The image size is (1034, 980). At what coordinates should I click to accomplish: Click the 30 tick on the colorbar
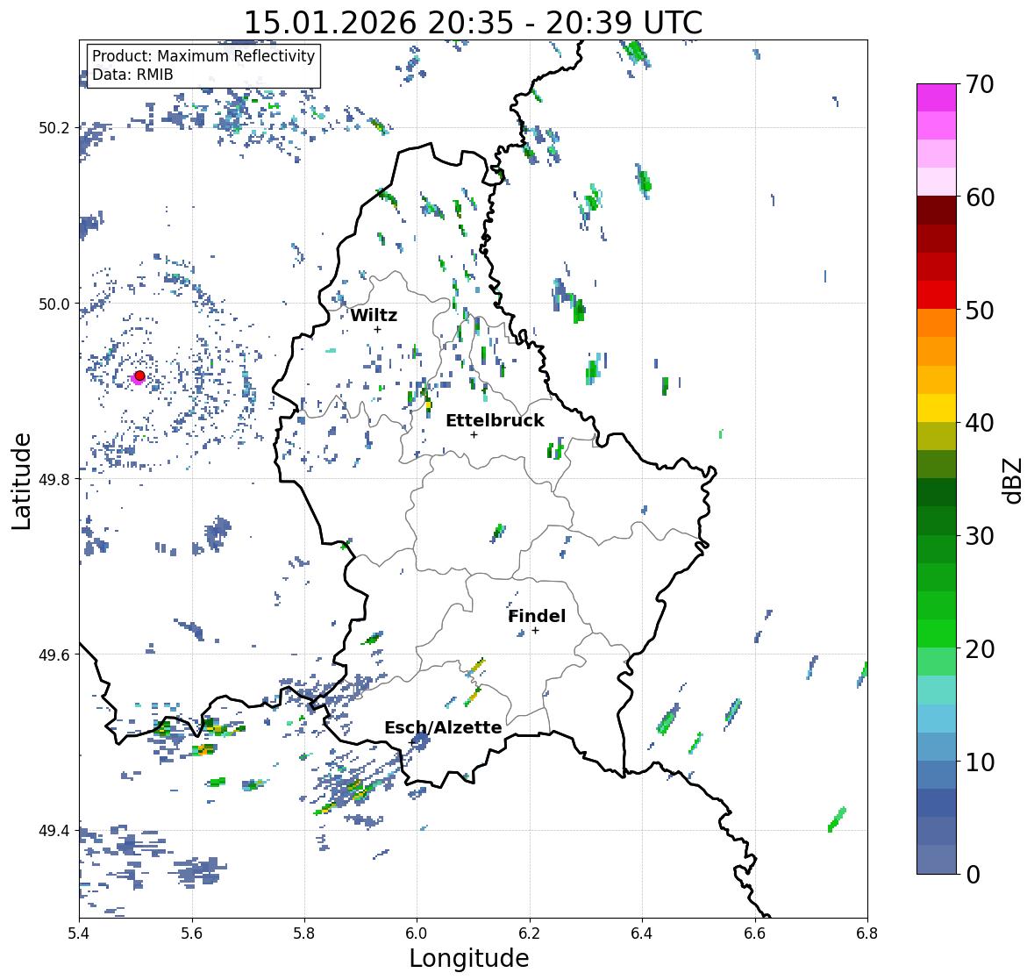pos(980,536)
